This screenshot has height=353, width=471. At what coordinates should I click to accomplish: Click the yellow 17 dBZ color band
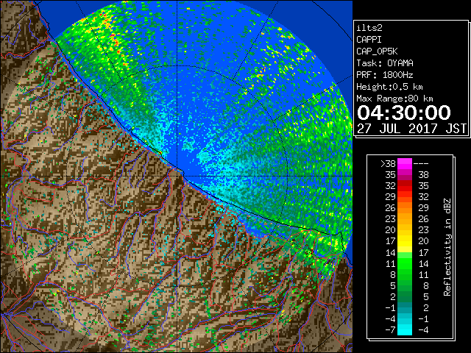pyautogui.click(x=405, y=241)
